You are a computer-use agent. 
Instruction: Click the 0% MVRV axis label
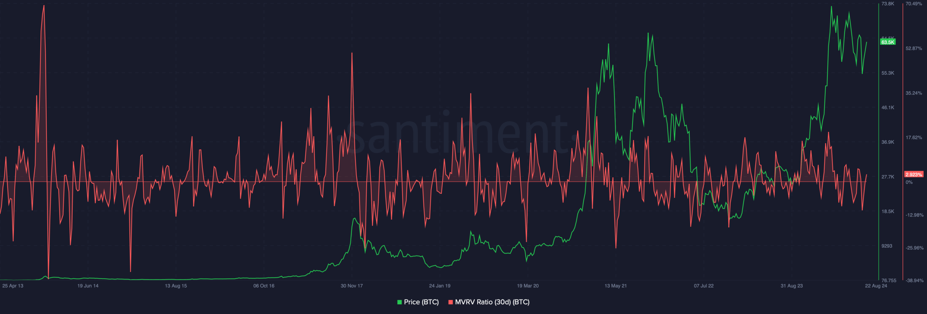[909, 182]
